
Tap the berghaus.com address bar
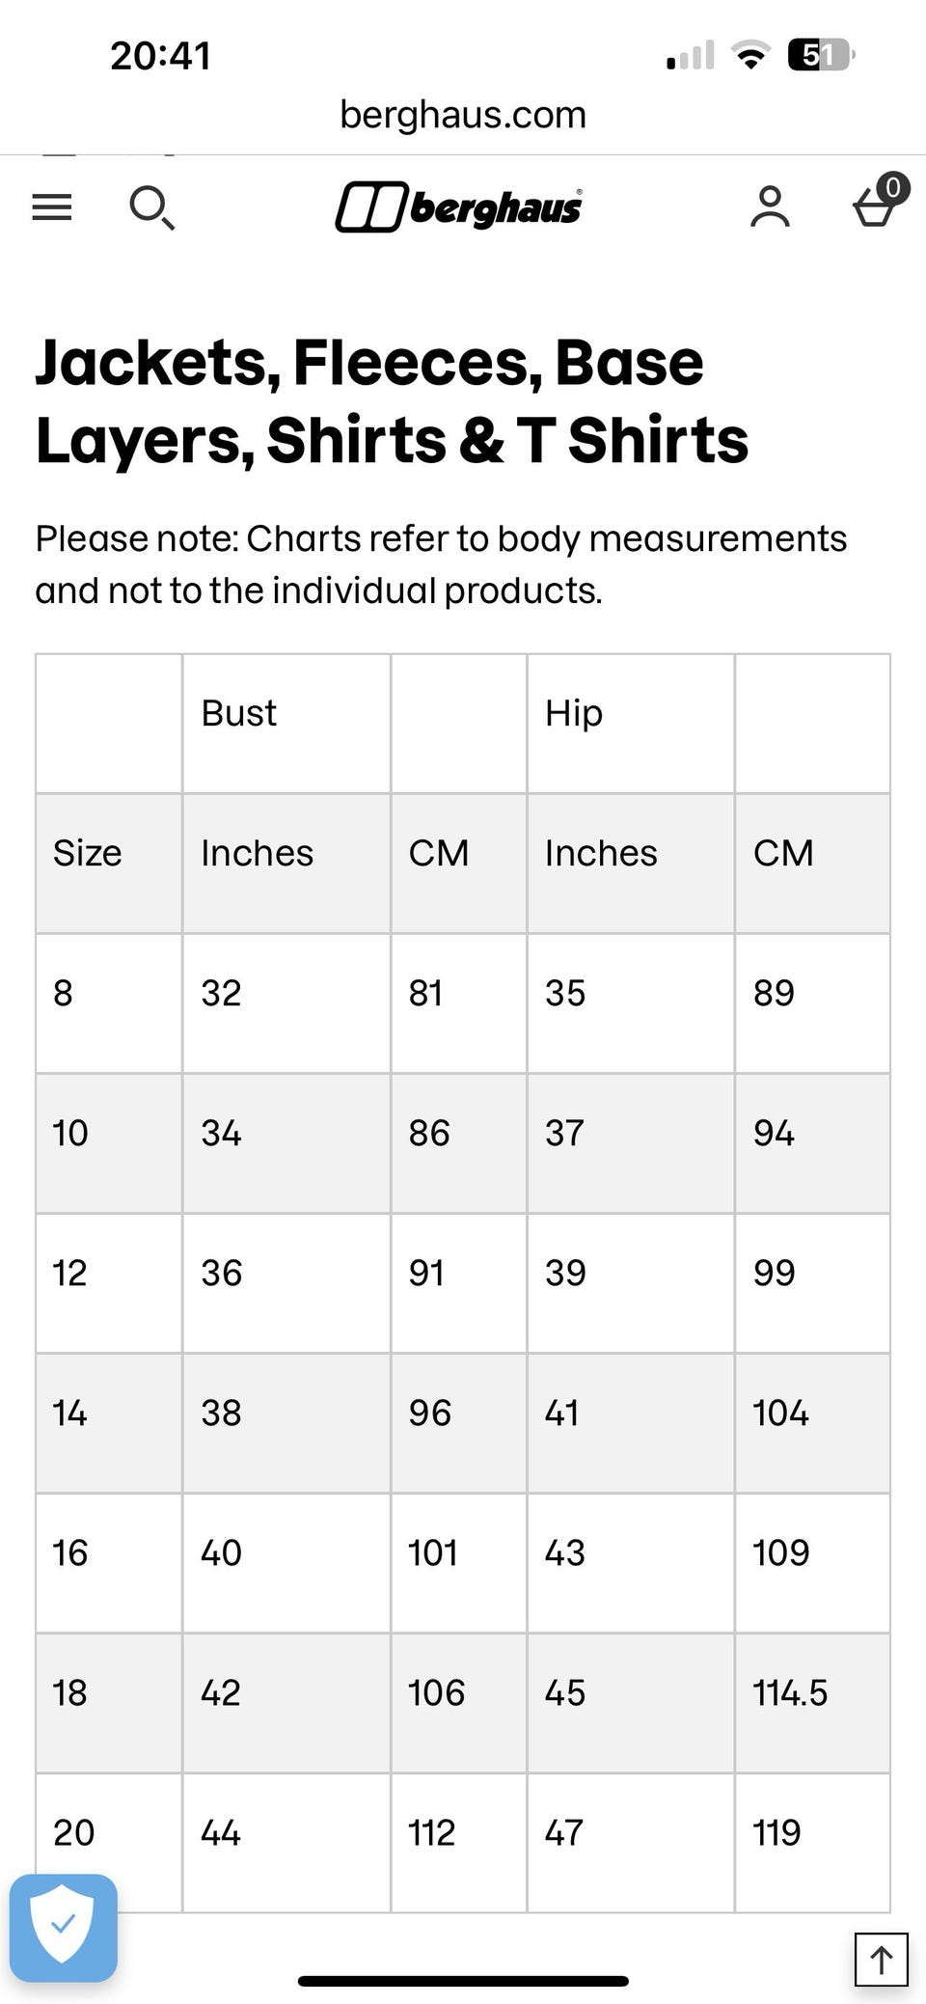point(463,115)
